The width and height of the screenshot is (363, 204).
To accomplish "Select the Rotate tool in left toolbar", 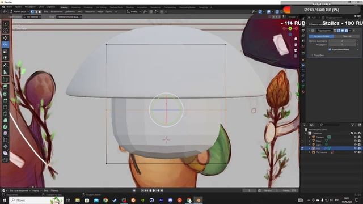I will coord(5,44).
